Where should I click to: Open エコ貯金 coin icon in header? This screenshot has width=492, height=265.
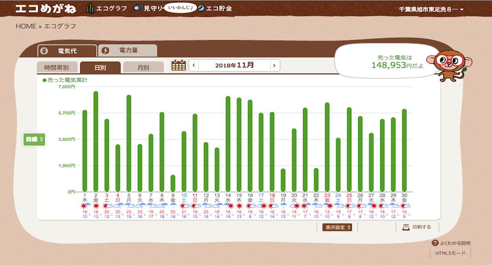pyautogui.click(x=201, y=8)
